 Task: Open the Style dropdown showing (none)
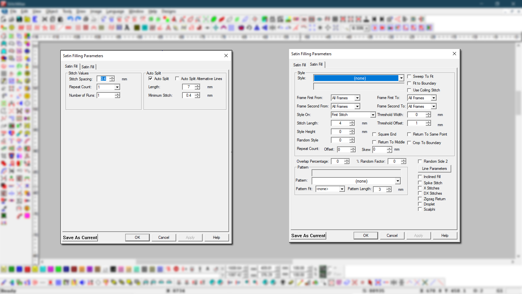point(401,78)
